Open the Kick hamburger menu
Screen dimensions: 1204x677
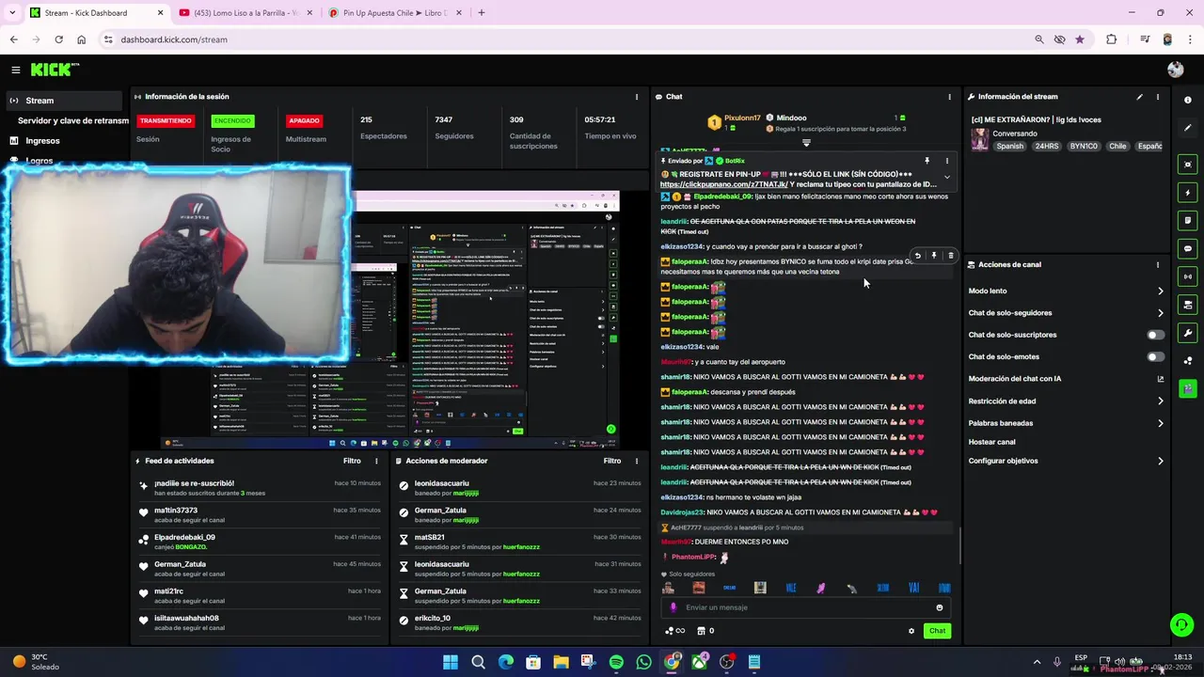click(15, 70)
